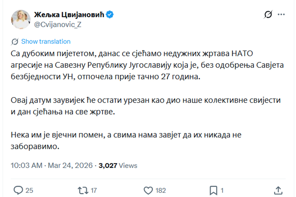This screenshot has height=197, width=296.
Task: Click the Show translation link
Action: 46,42
